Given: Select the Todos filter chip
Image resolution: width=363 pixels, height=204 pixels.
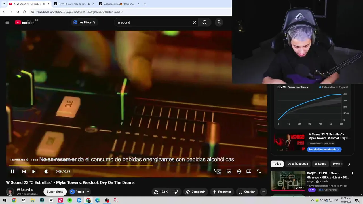Looking at the screenshot, I should 277,164.
